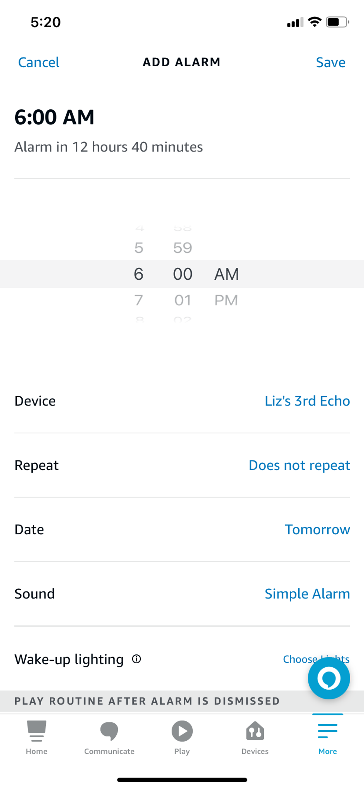
Task: Tap the Wi-Fi indicator in status bar
Action: click(314, 22)
